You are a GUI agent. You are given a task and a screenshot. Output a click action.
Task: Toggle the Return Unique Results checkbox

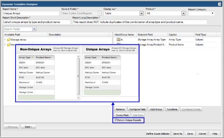pyautogui.click(x=116, y=120)
